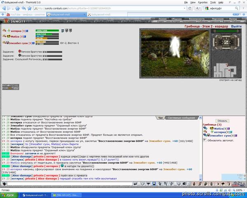Expand the address bar history dropdown
The width and height of the screenshot is (247, 198).
point(184,8)
